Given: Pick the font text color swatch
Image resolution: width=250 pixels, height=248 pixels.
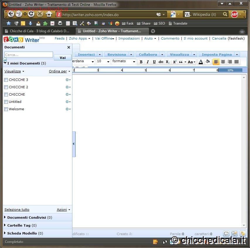Looking at the screenshot, I should 201,62.
